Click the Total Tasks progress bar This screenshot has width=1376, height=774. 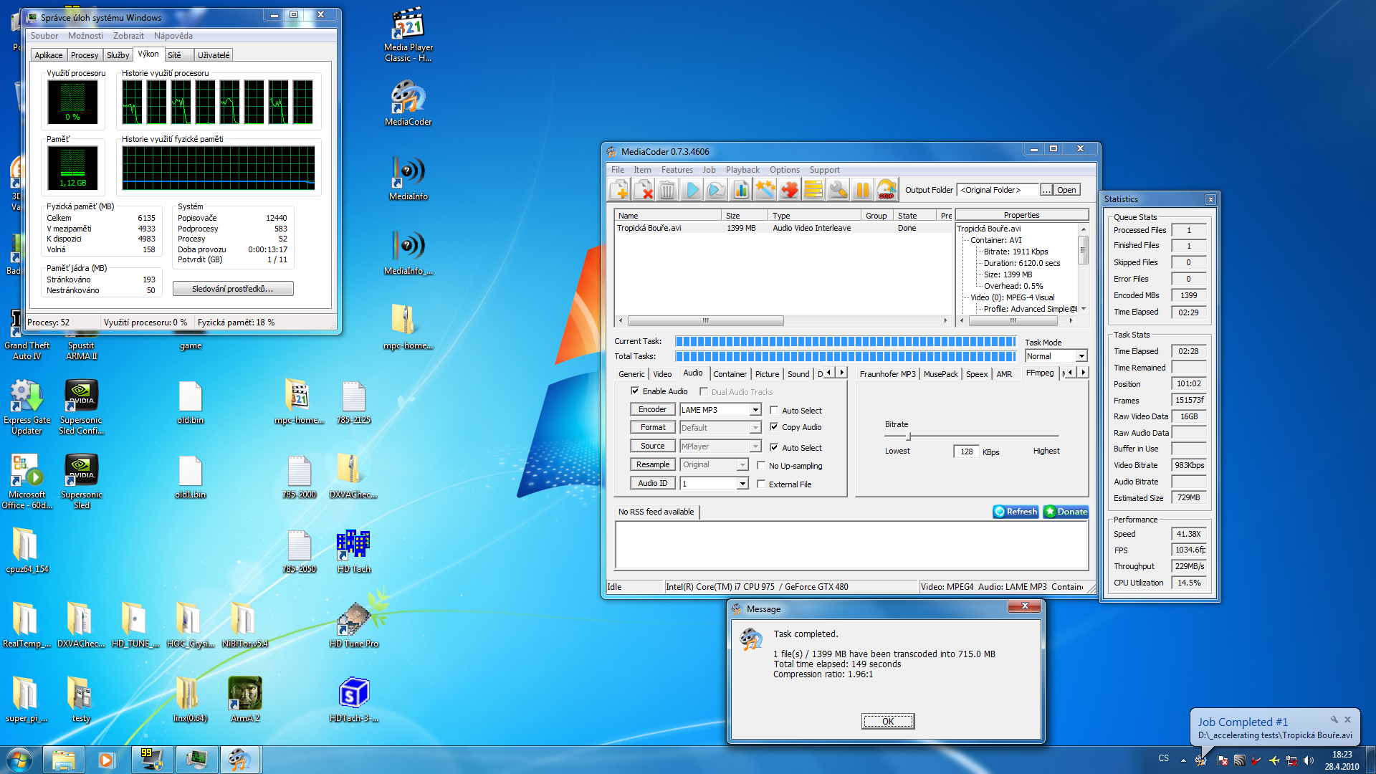pyautogui.click(x=846, y=356)
